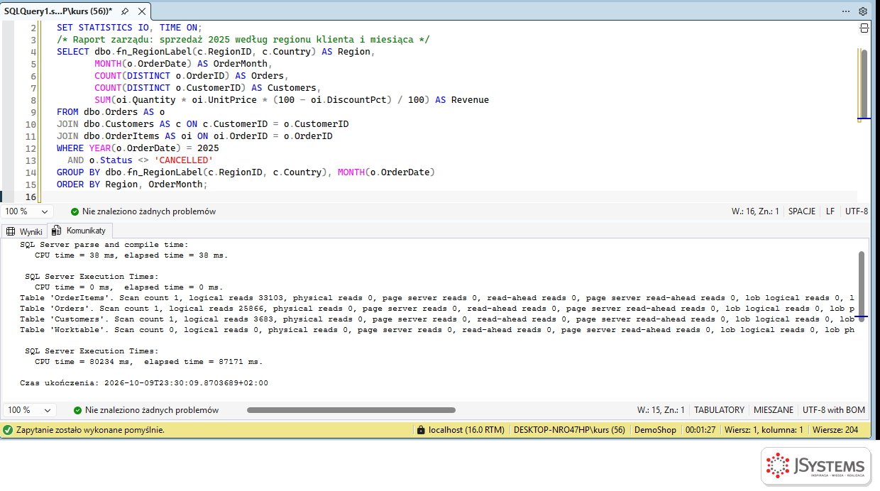Image resolution: width=880 pixels, height=491 pixels.
Task: Change the editor UTF-8 encoding indicator
Action: coord(857,211)
